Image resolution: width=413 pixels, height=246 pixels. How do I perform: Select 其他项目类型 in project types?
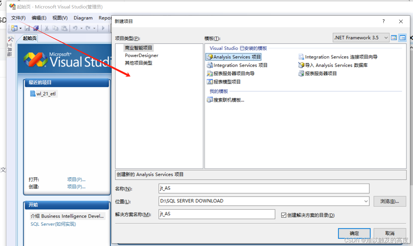coord(139,63)
